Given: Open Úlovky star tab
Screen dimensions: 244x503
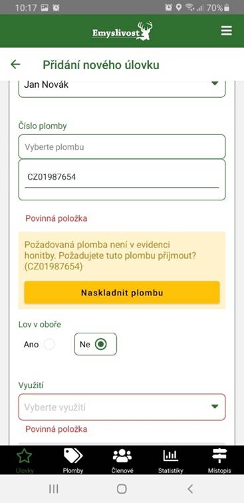Looking at the screenshot, I should tap(25, 460).
